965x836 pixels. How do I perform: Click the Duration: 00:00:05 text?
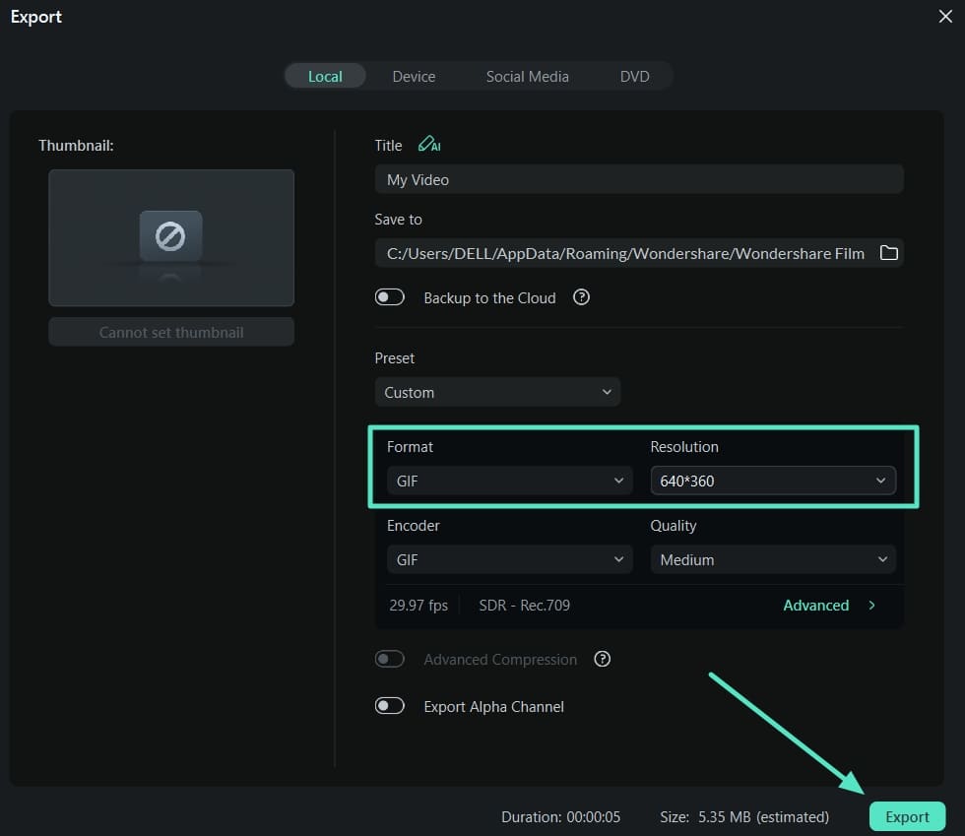coord(560,817)
